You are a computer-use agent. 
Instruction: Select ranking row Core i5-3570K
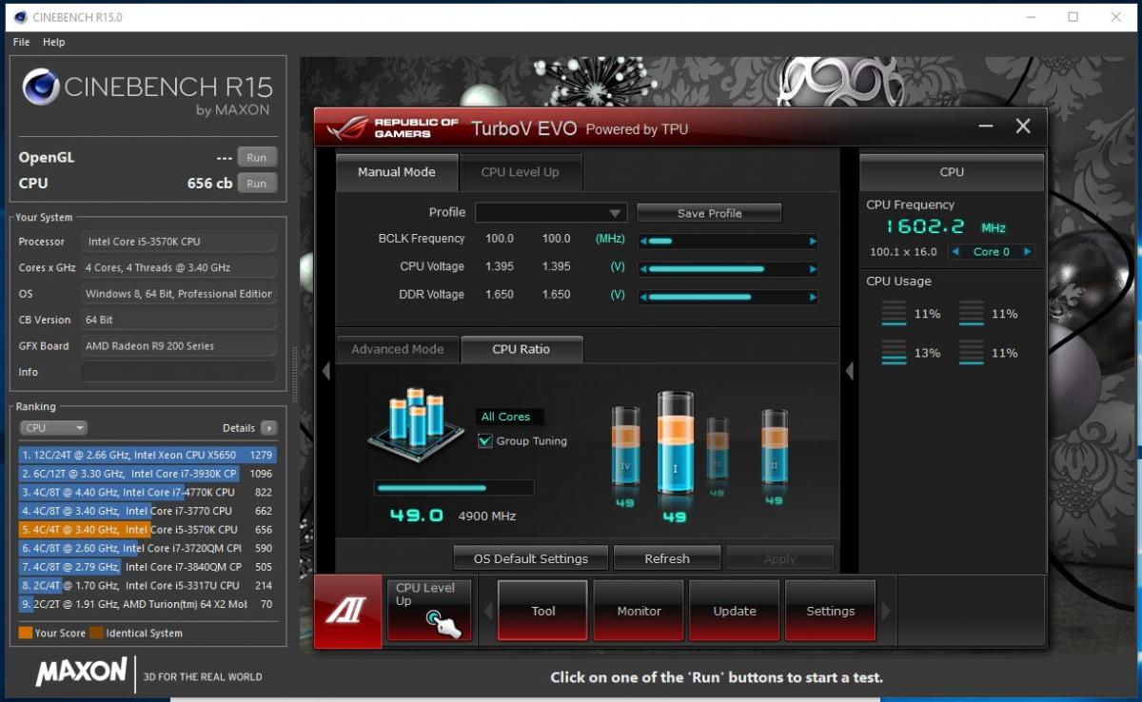148,529
